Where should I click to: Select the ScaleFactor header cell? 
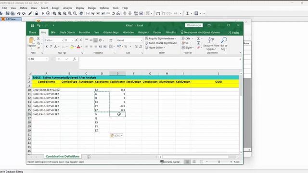117,82
